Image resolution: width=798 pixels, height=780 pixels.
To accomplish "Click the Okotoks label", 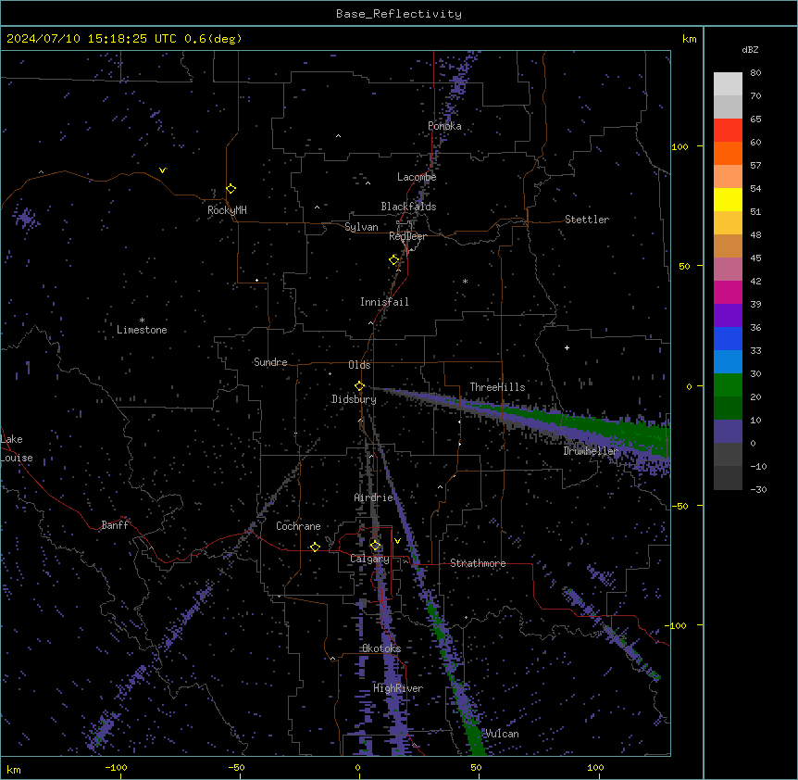I will coord(381,648).
